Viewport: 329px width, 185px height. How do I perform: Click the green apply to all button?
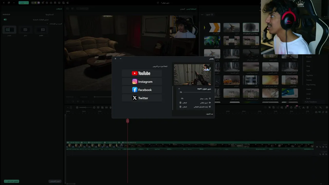(12, 181)
